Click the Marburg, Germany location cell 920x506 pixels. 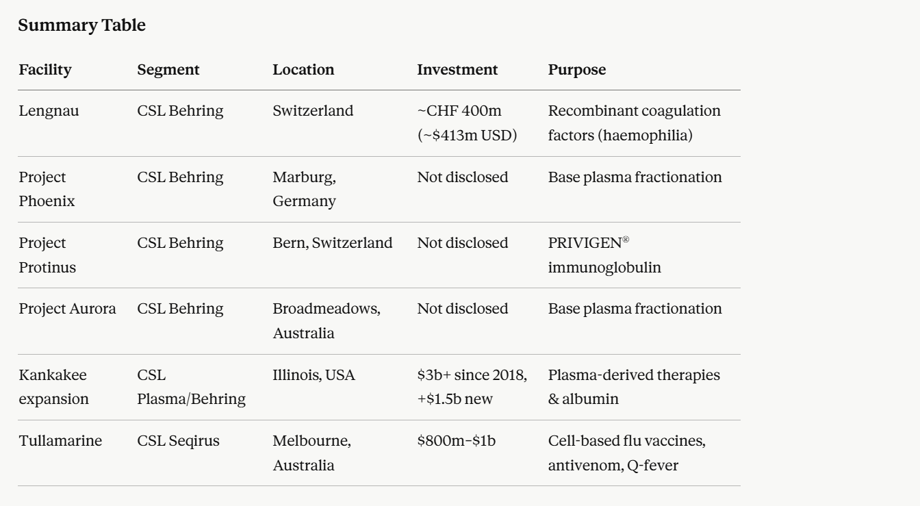305,190
